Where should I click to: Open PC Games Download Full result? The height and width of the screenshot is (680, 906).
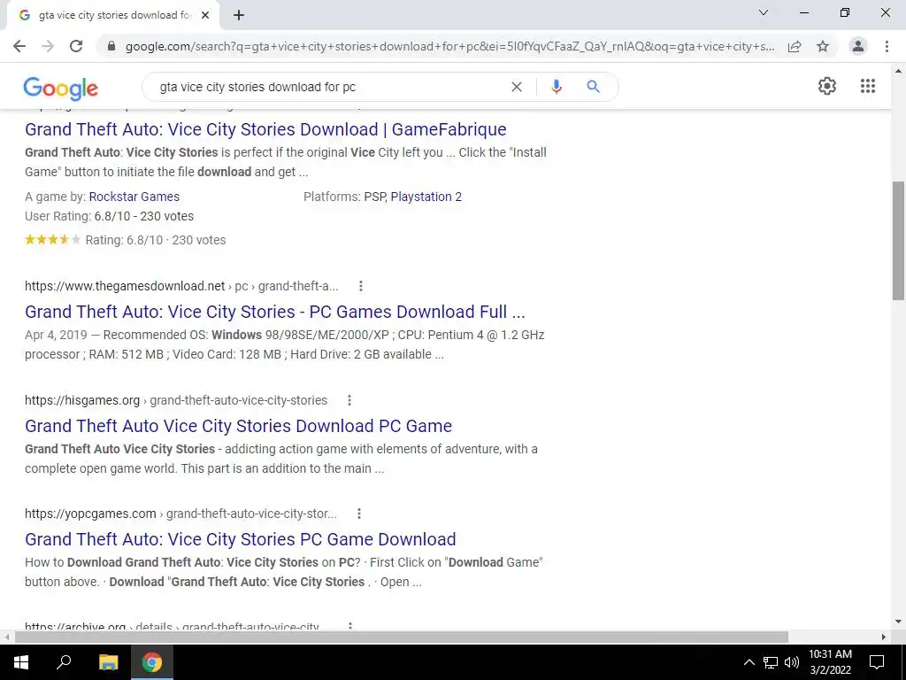point(275,312)
